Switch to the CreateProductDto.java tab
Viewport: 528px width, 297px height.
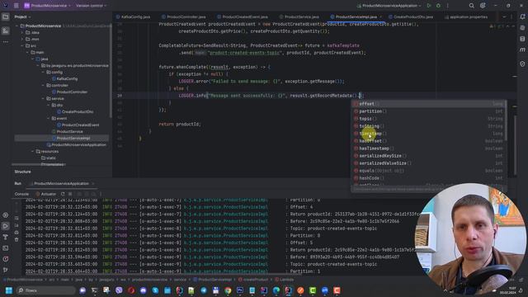[411, 16]
